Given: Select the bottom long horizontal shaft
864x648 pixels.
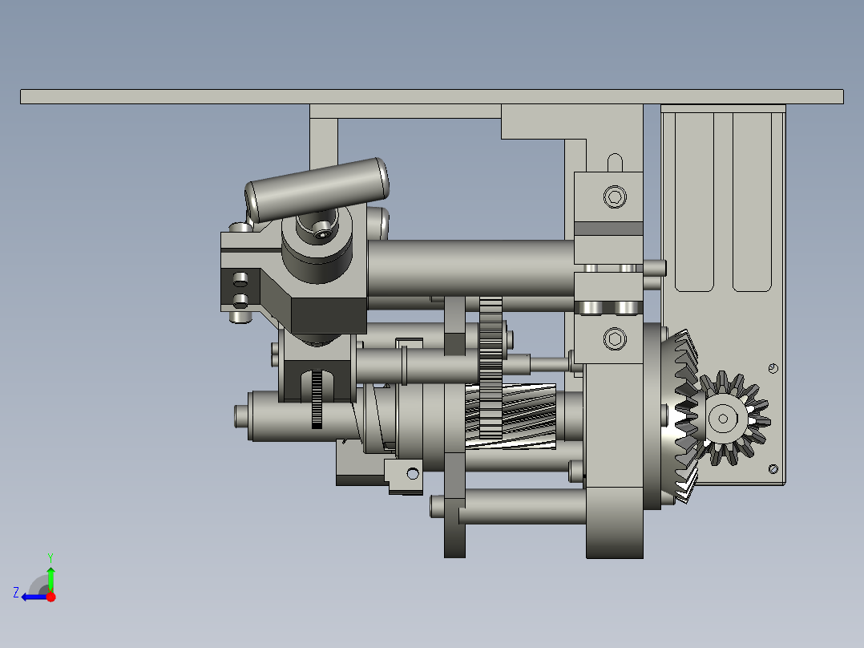Looking at the screenshot, I should (x=521, y=506).
